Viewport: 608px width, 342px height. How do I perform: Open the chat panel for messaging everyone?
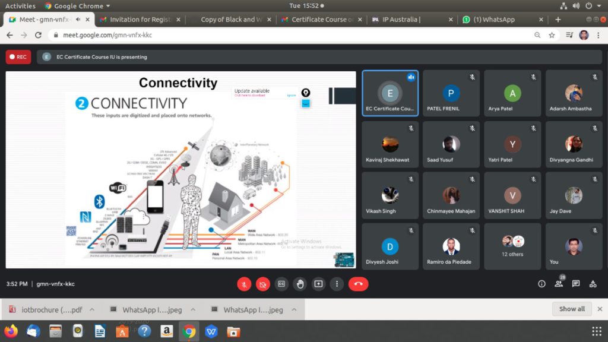click(x=576, y=284)
